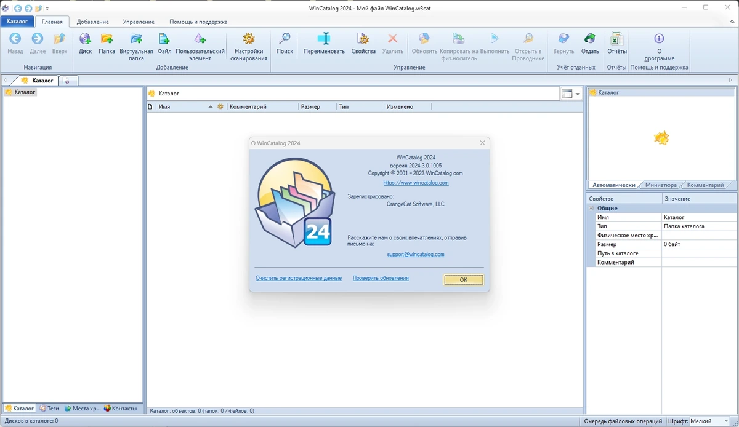The height and width of the screenshot is (427, 739).
Task: Select the Теги bottom panel tab
Action: tap(49, 408)
